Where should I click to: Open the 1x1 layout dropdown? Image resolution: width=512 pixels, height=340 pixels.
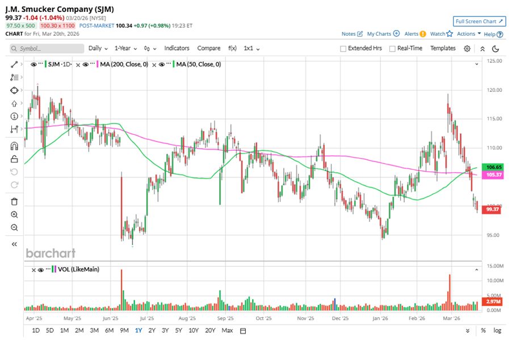pyautogui.click(x=251, y=48)
